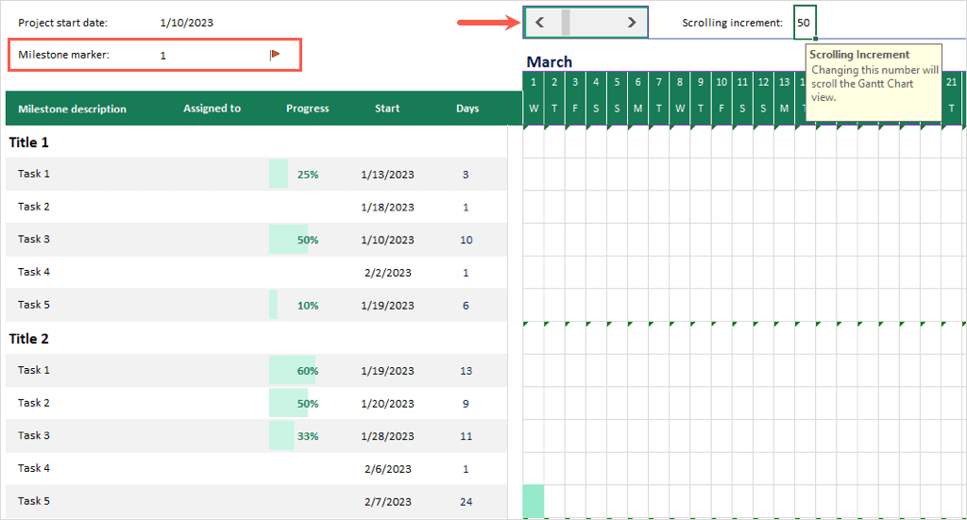Click the Milestone description column header
This screenshot has height=520, width=967.
point(72,109)
